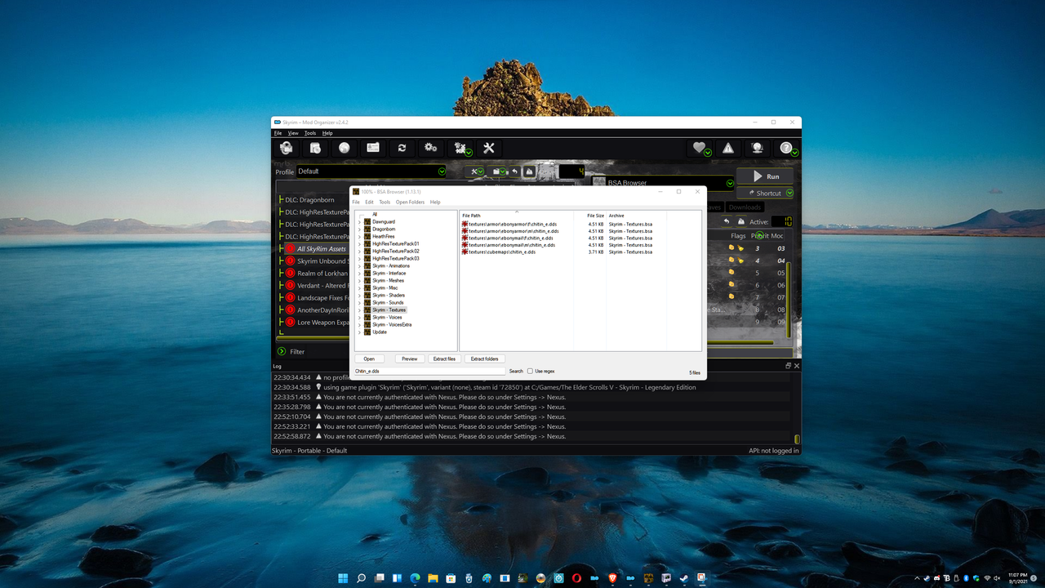Image resolution: width=1045 pixels, height=588 pixels.
Task: Toggle the AnotherDayInRorikstead mod enabled indicator
Action: pos(290,310)
